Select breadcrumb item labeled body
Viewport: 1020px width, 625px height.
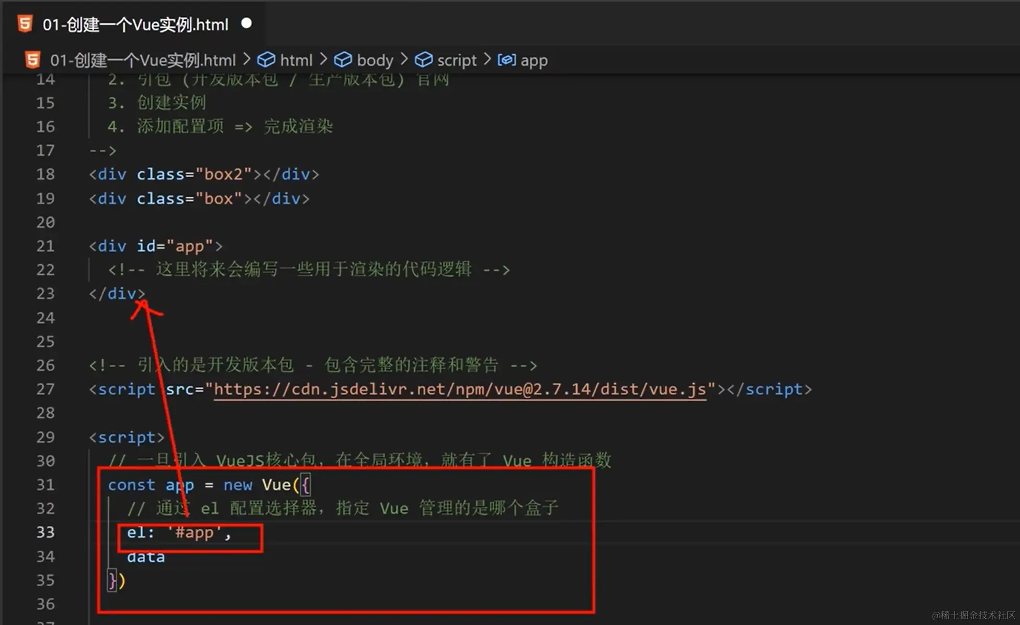click(x=375, y=60)
